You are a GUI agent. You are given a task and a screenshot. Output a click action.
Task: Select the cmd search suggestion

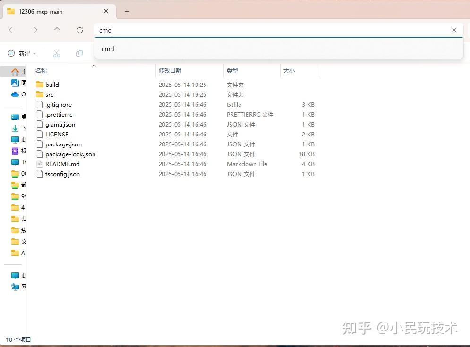coord(108,49)
